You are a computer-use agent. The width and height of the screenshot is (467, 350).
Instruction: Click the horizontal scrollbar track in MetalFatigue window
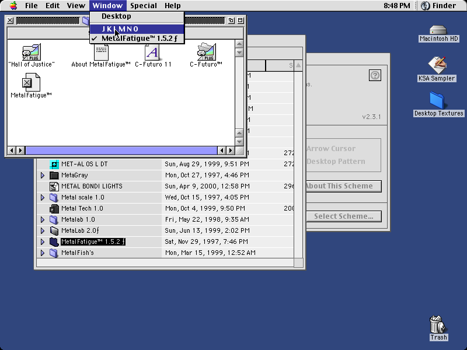coord(121,150)
